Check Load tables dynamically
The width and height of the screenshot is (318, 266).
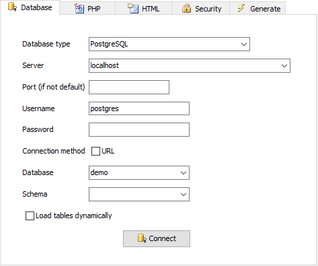click(30, 215)
